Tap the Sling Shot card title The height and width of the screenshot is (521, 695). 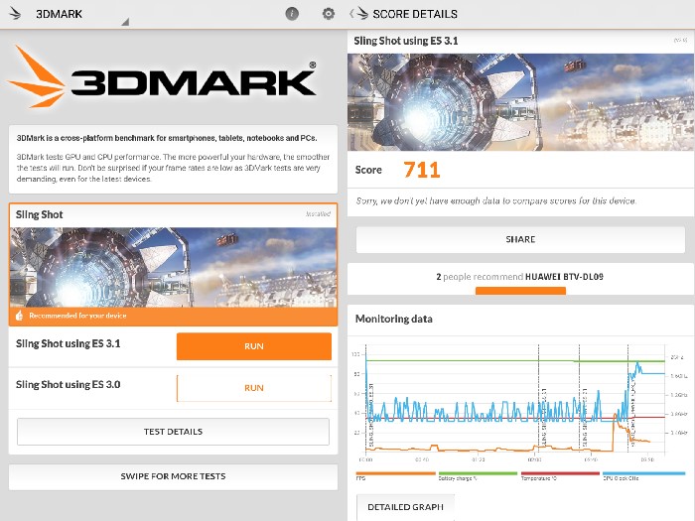tap(40, 215)
